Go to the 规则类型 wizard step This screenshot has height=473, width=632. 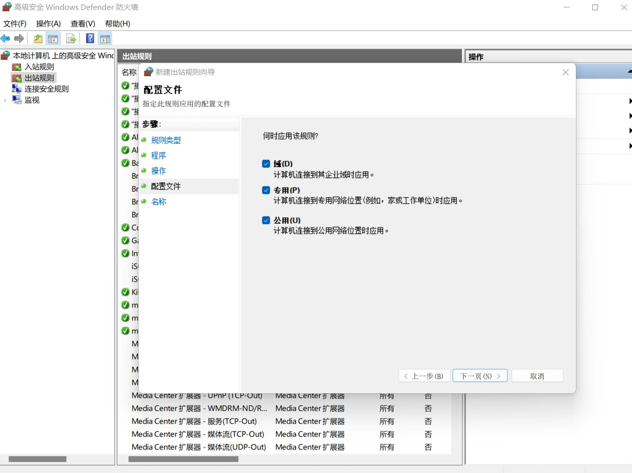click(165, 140)
